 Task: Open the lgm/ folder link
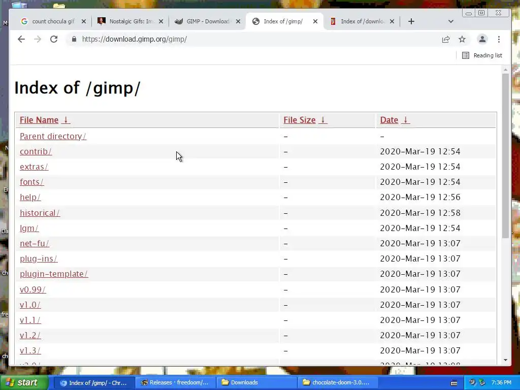click(x=29, y=228)
